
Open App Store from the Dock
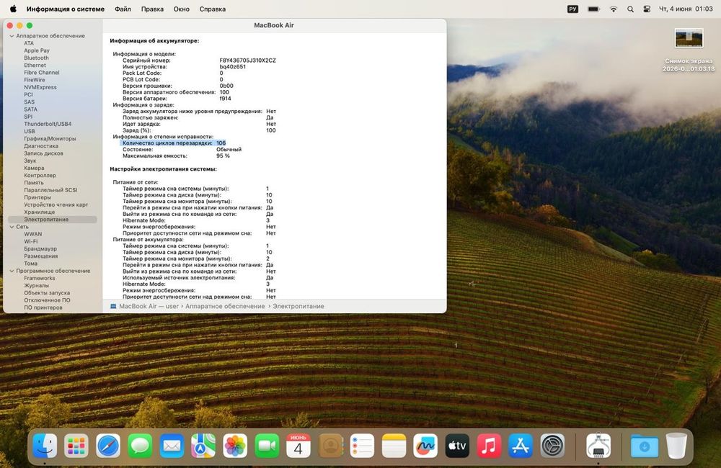[521, 446]
